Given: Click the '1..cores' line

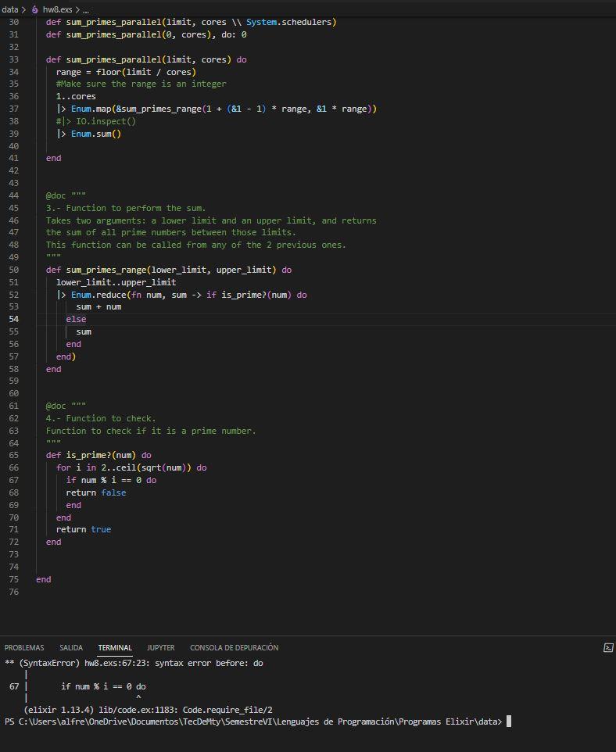Looking at the screenshot, I should pyautogui.click(x=76, y=96).
